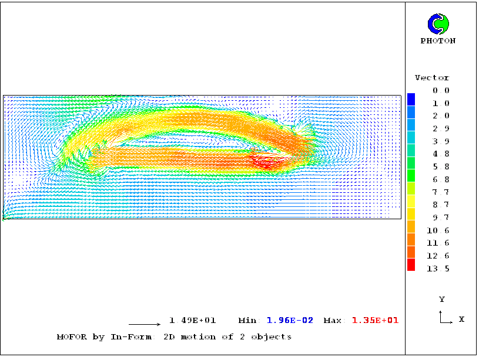Click the 13.5 legend value label
Viewport: 479px width, 357px height.
pos(441,268)
